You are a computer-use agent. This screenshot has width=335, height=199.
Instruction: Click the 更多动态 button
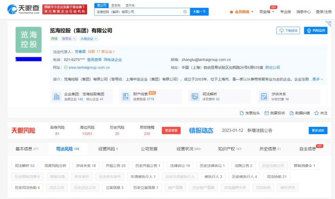coord(318,130)
